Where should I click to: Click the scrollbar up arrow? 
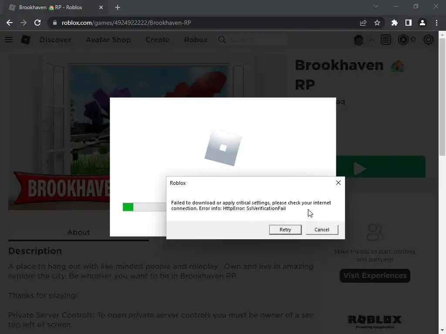point(442,35)
